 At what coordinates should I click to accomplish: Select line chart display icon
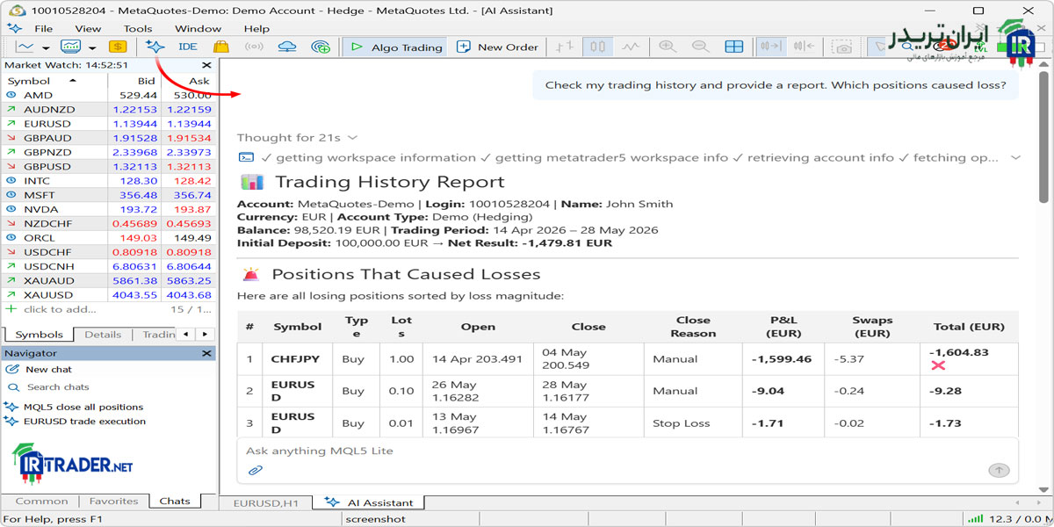[x=630, y=47]
